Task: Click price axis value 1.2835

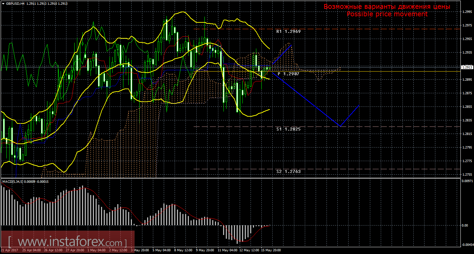Action: tap(467, 120)
